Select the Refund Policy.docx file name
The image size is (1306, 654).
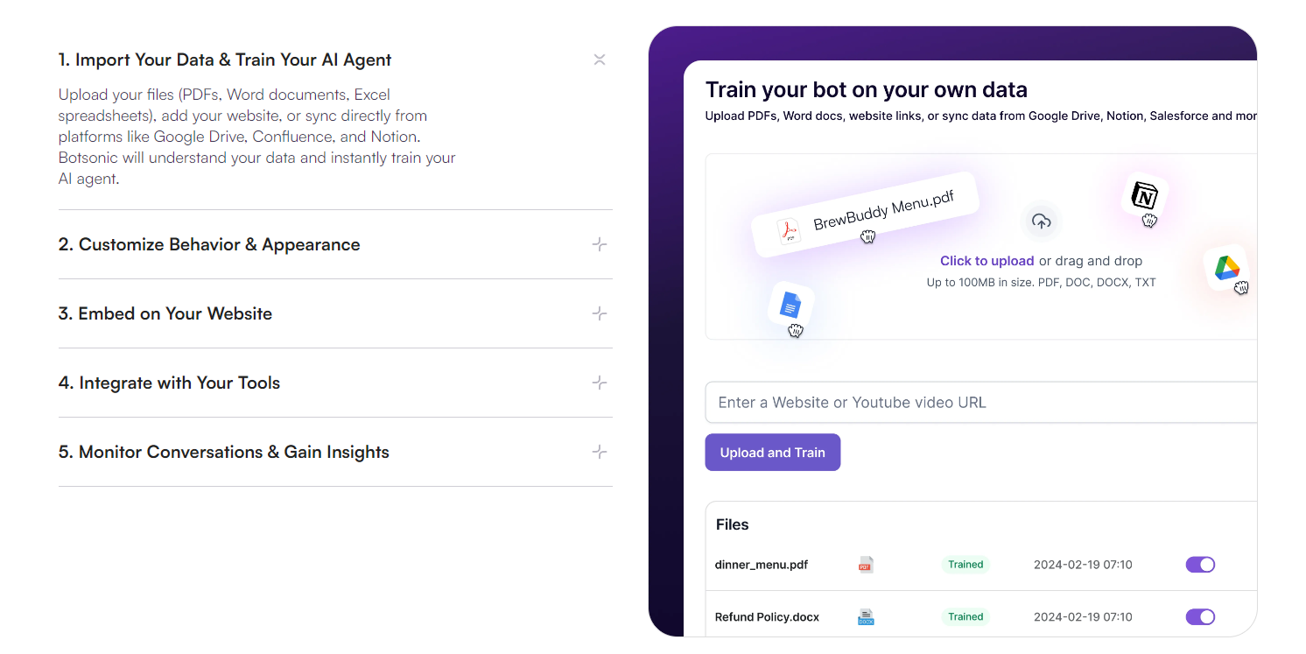(x=767, y=617)
